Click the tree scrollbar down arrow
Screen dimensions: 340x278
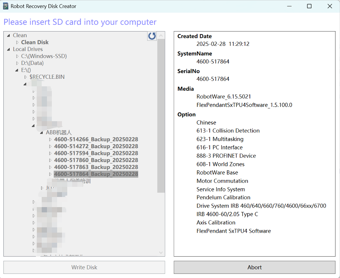click(x=161, y=252)
